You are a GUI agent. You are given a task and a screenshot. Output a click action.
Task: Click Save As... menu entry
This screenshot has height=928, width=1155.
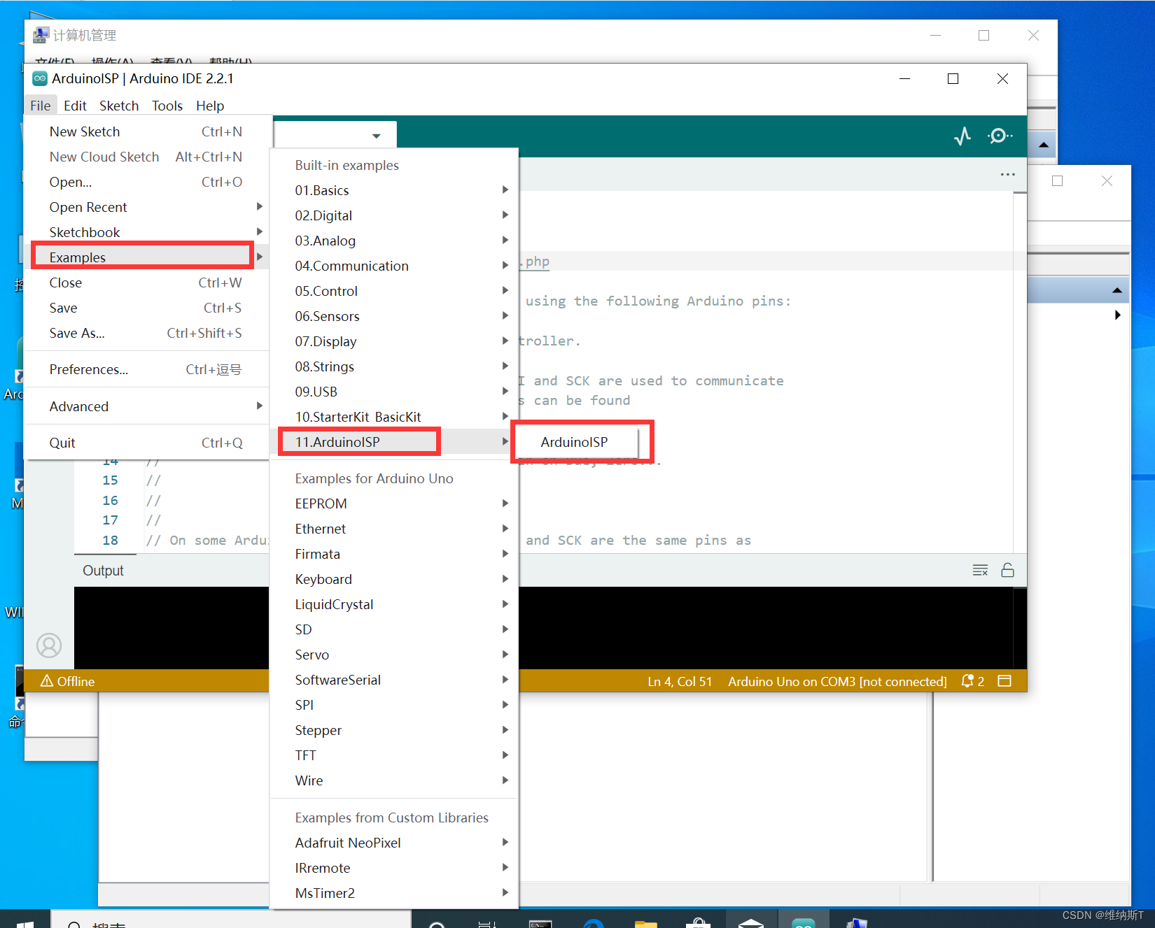click(147, 333)
